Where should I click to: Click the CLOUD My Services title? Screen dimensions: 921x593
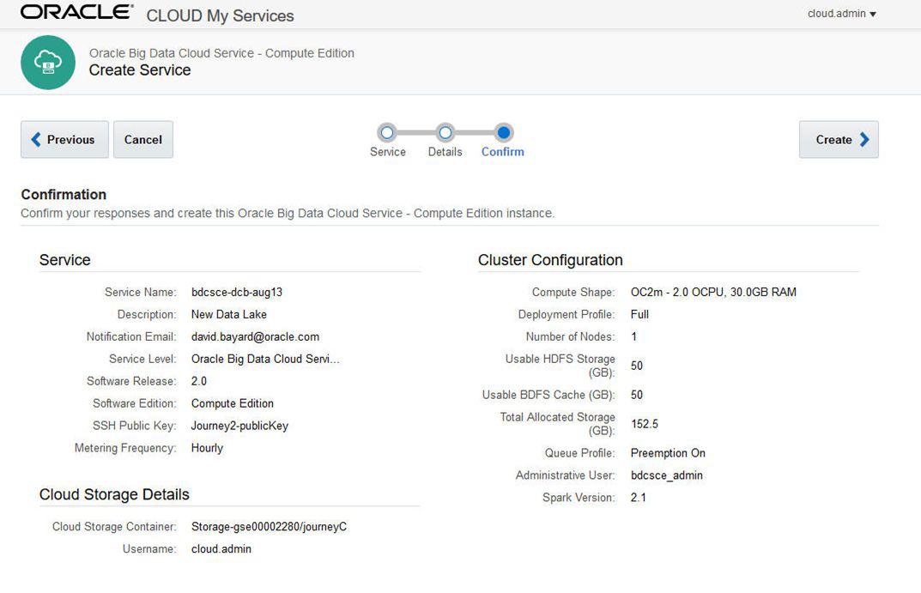coord(221,15)
